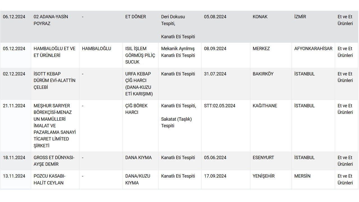Select GROSS ET DÜNYASI-AYŞE DEMİR firm cell

pyautogui.click(x=54, y=161)
